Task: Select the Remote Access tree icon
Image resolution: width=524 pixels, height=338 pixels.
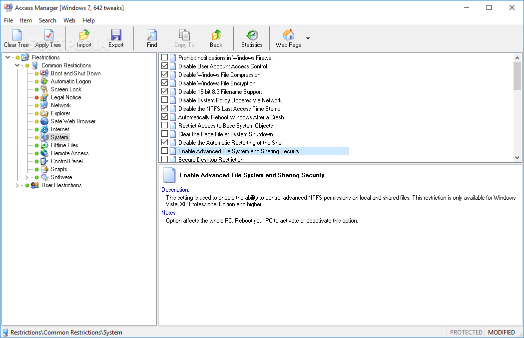Action: (x=44, y=154)
